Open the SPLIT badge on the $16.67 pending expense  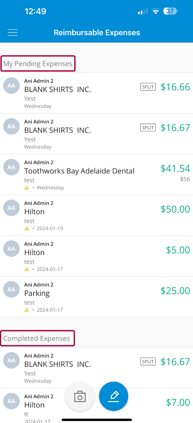[148, 127]
